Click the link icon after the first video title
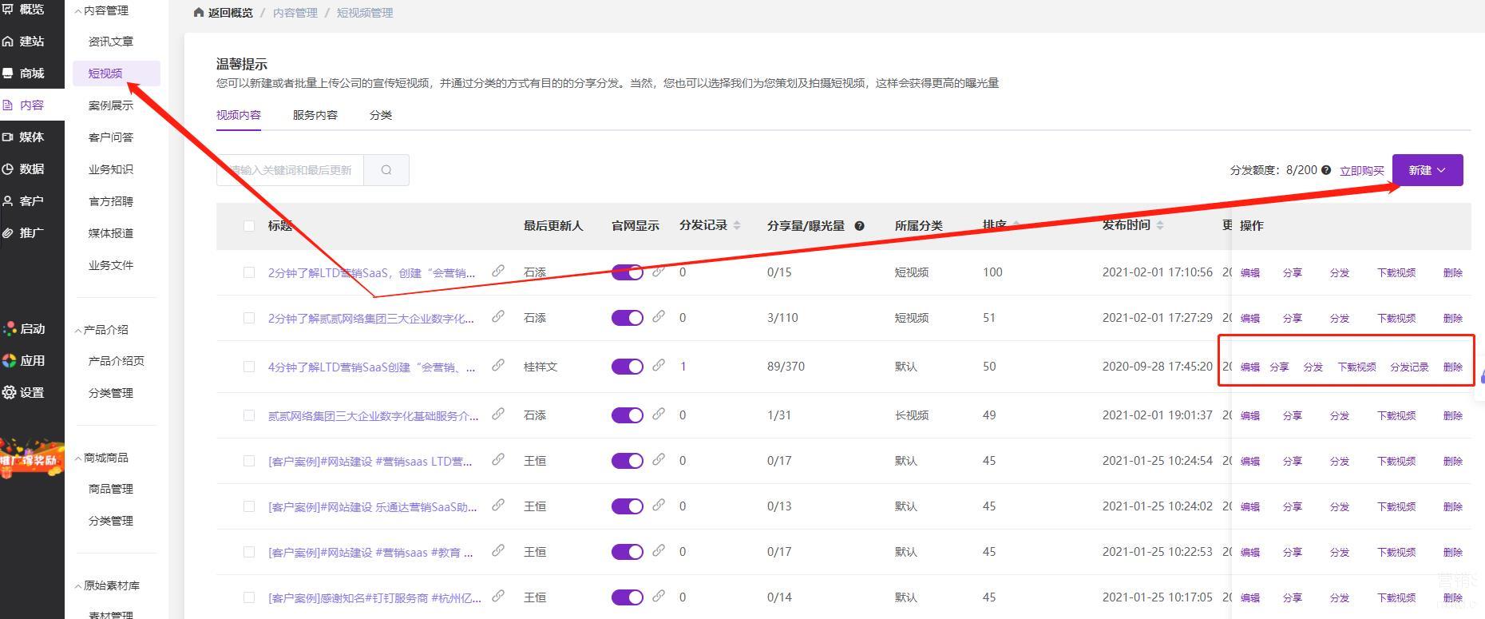1485x619 pixels. (x=498, y=272)
